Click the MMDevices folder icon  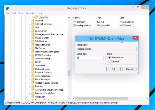point(33,41)
